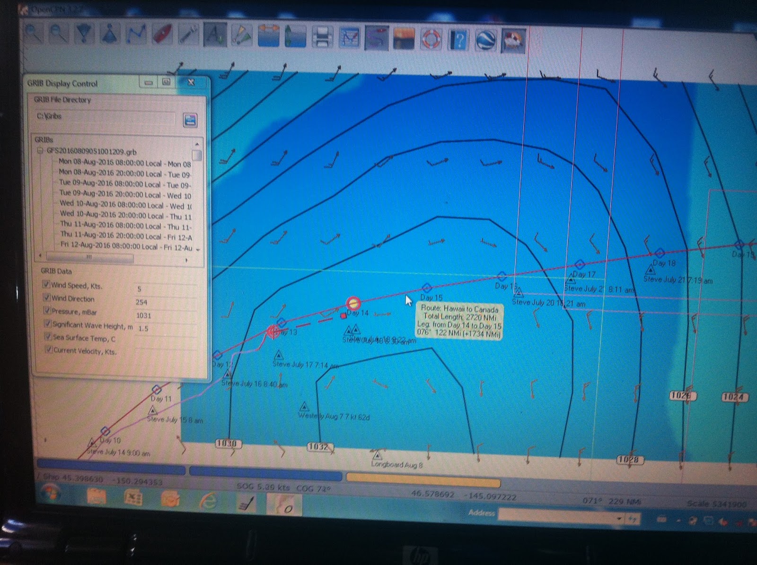
Task: Select 'Mon 08-Aug-2016 08:00:00 Local' GRIB record
Action: coord(124,163)
